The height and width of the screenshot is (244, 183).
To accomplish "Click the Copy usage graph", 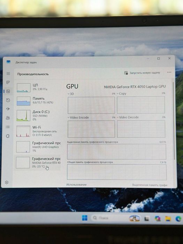I will [141, 105].
